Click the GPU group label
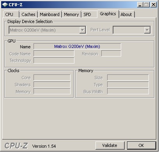This screenshot has height=152, width=159. point(11,41)
